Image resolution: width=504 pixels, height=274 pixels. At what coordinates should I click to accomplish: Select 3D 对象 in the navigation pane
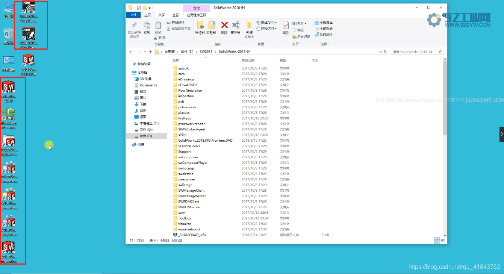pos(143,79)
